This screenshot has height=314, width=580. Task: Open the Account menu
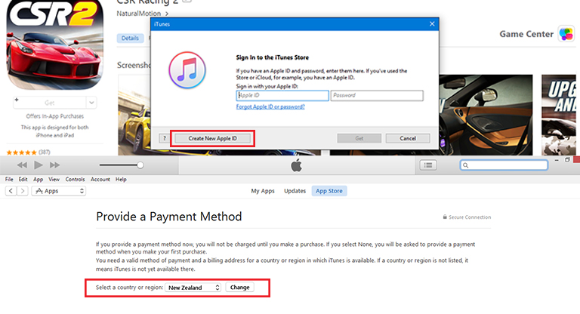(100, 180)
